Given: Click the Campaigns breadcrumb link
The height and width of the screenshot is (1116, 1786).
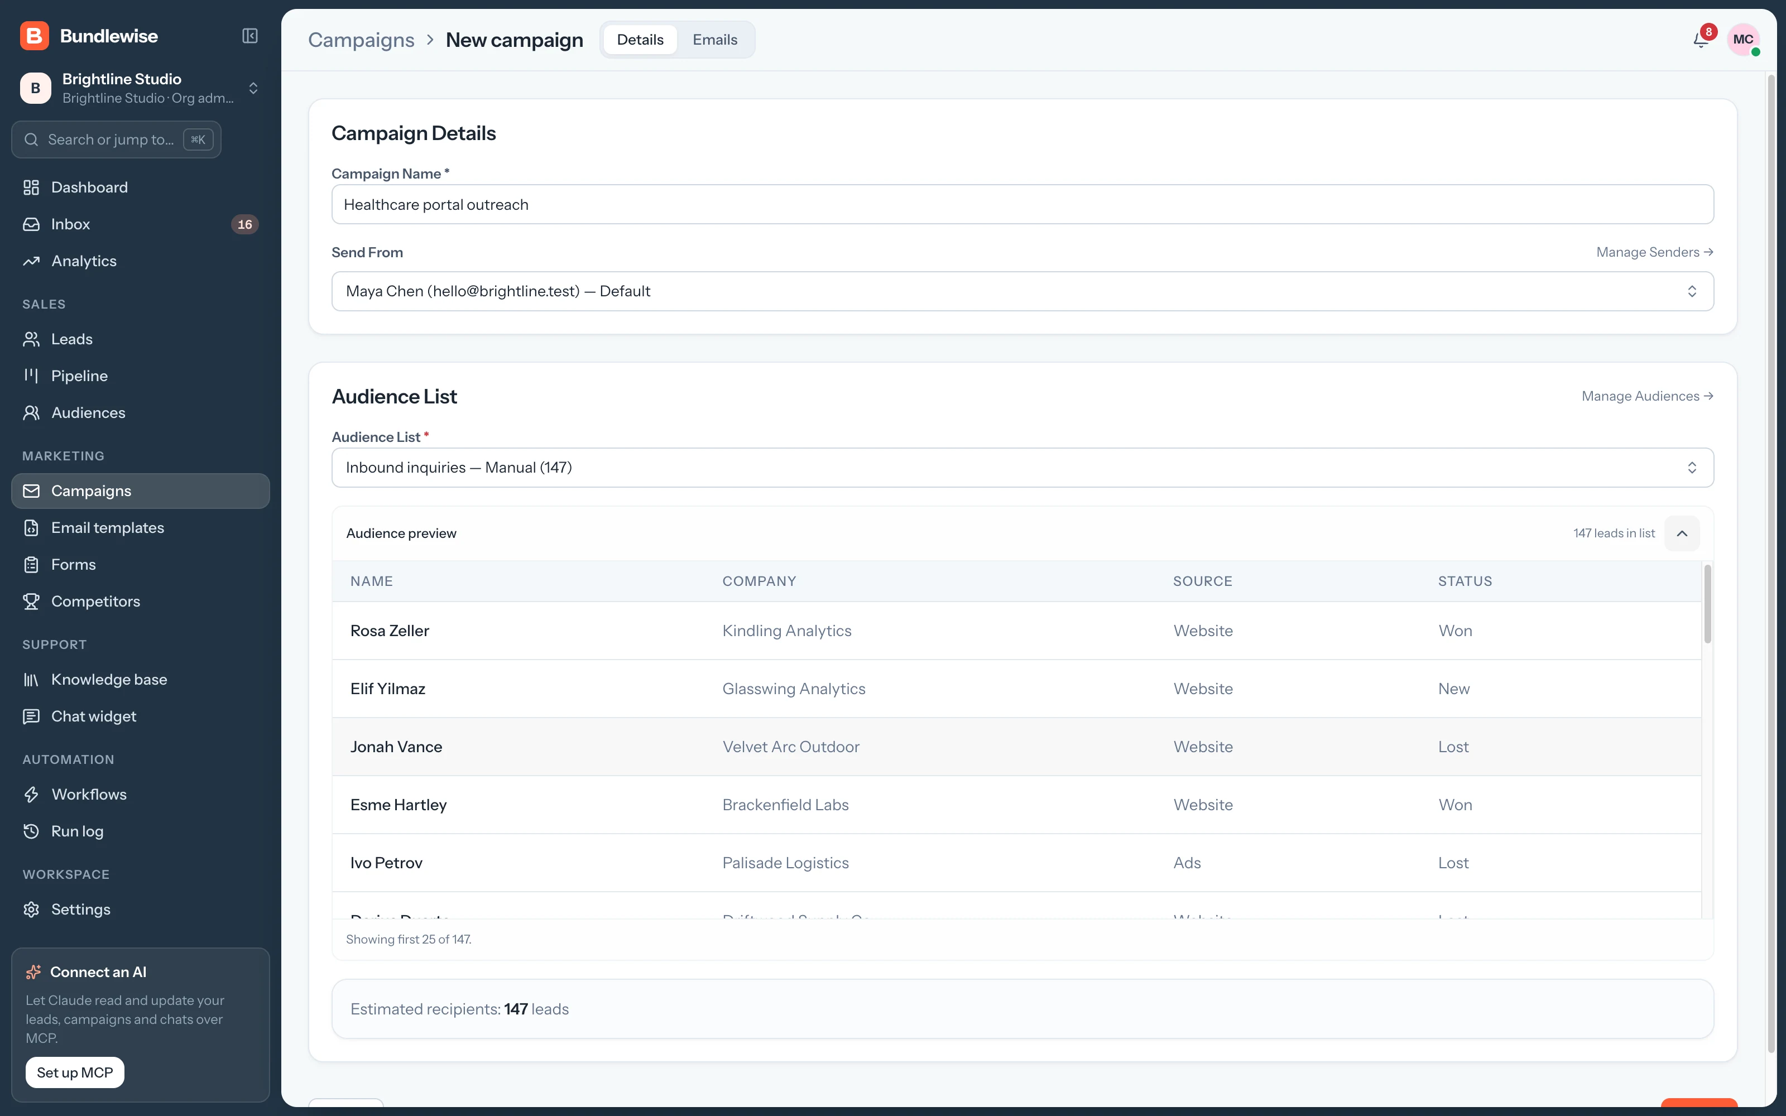Looking at the screenshot, I should click(361, 40).
